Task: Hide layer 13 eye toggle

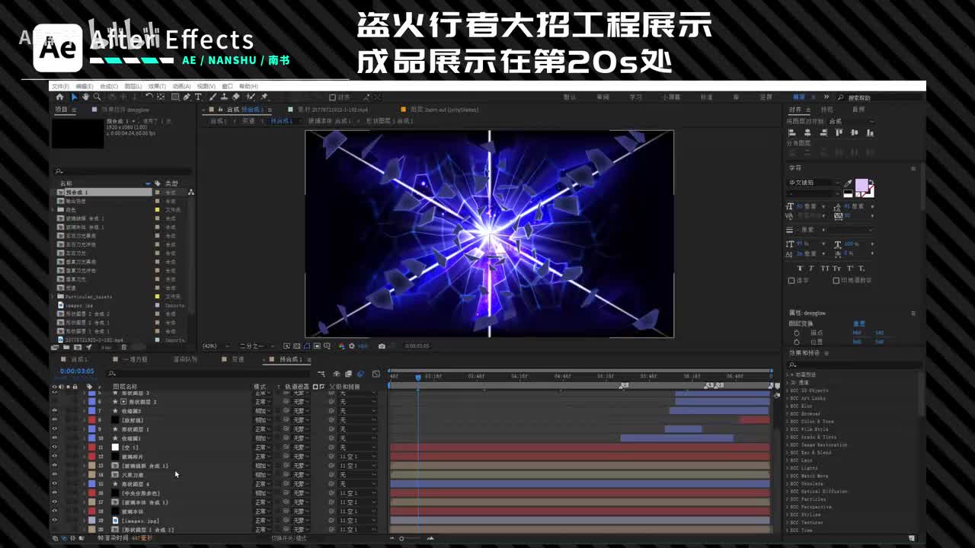Action: tap(55, 466)
